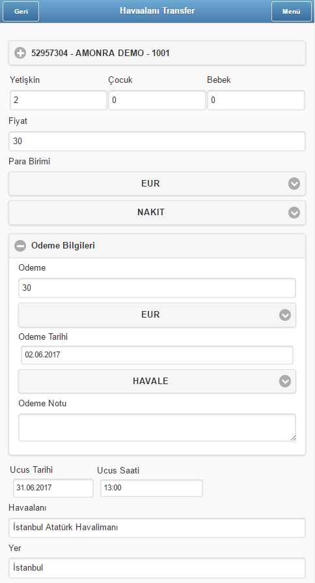Click inside the Odeme Notu text area
This screenshot has height=583, width=315.
[157, 428]
